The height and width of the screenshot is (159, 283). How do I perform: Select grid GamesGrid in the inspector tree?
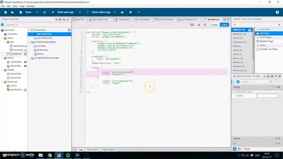44,38
